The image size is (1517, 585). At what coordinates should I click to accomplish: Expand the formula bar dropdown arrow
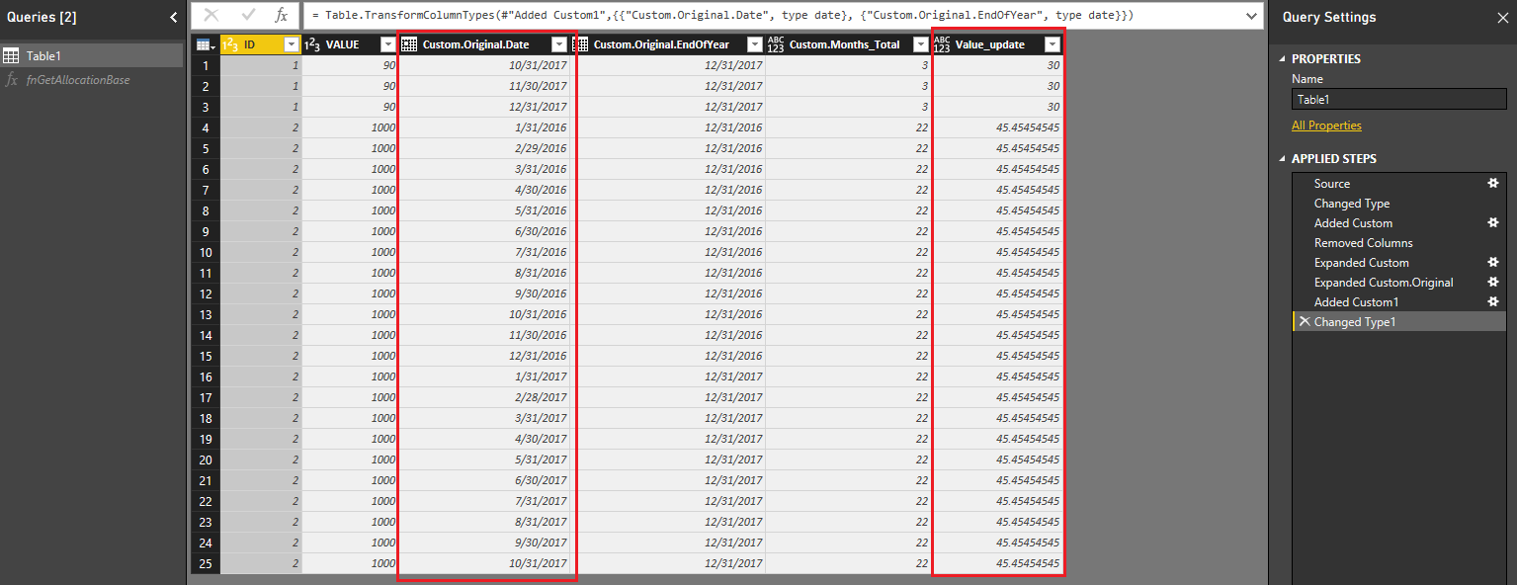click(1252, 15)
